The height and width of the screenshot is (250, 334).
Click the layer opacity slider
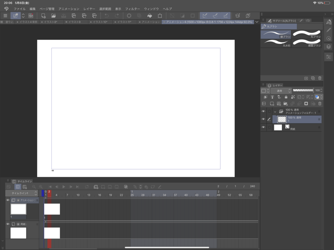(x=303, y=90)
